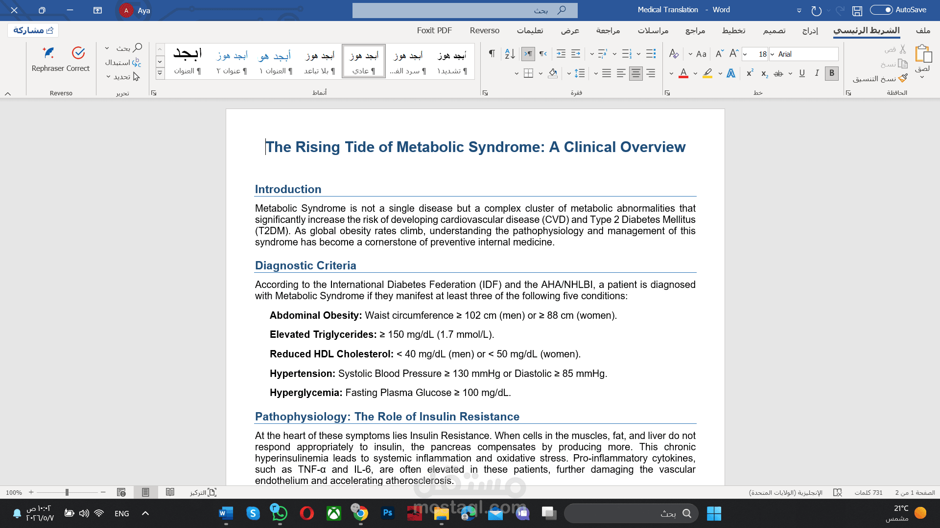Switch to Read Mode view icon
The height and width of the screenshot is (528, 940).
click(x=170, y=492)
